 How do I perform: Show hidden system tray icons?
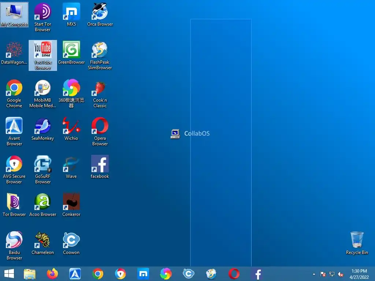click(314, 274)
